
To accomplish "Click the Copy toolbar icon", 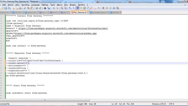I will 28,8.
